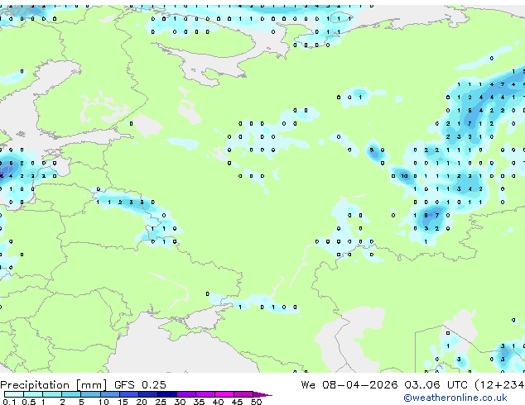Click the 'GFS 0.25' model label
525x405 pixels.
coord(140,385)
